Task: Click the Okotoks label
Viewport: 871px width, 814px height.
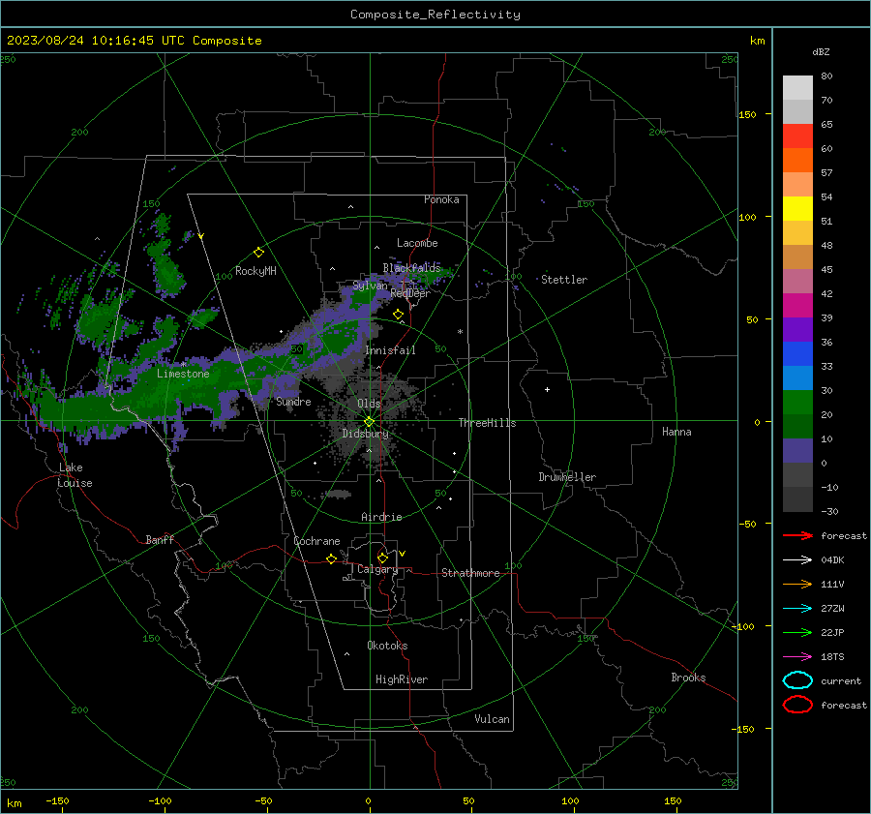Action: click(387, 646)
